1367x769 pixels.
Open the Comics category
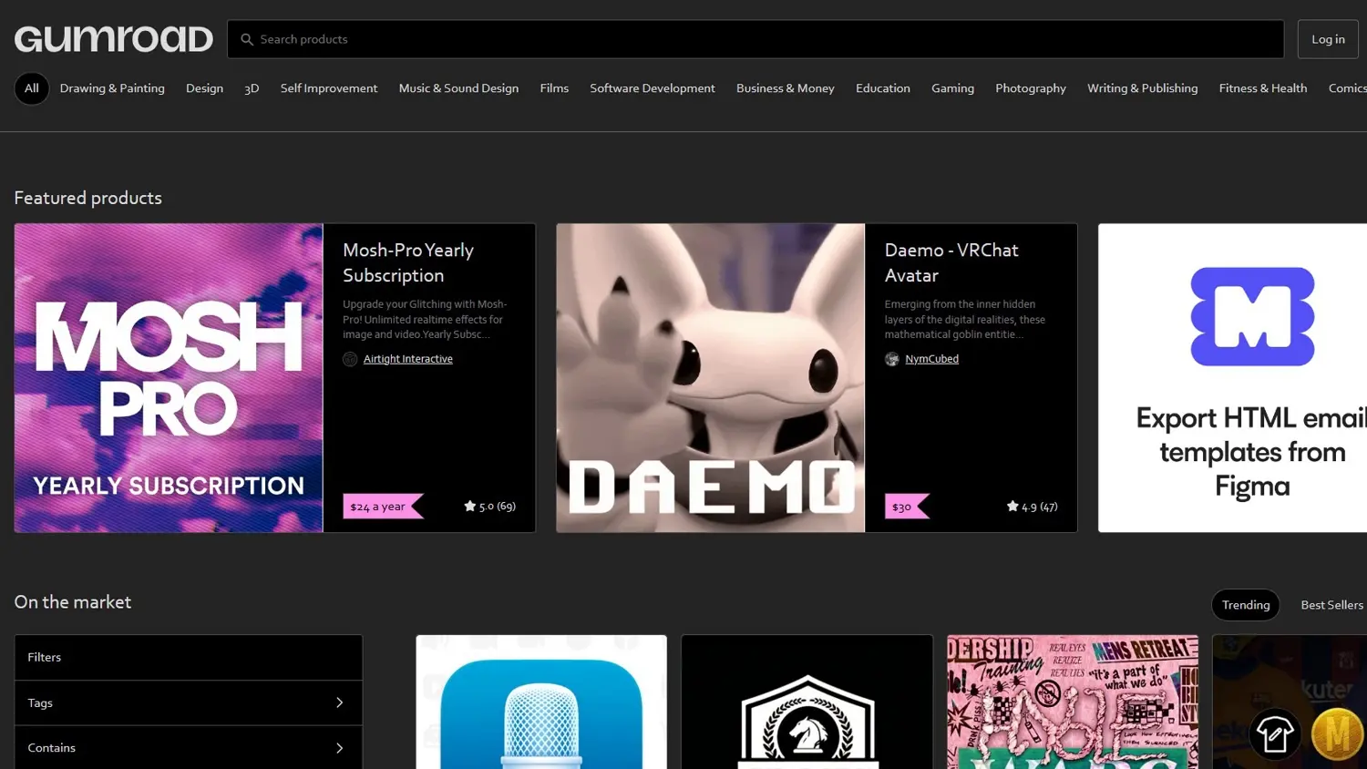pos(1348,88)
